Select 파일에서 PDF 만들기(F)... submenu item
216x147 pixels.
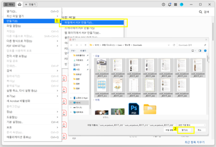(92, 22)
